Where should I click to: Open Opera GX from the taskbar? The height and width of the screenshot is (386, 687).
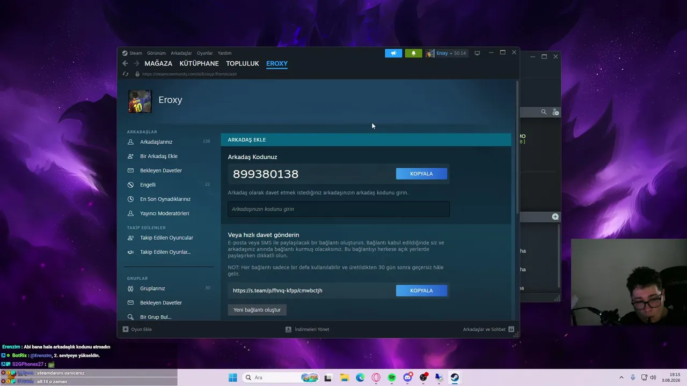point(376,377)
